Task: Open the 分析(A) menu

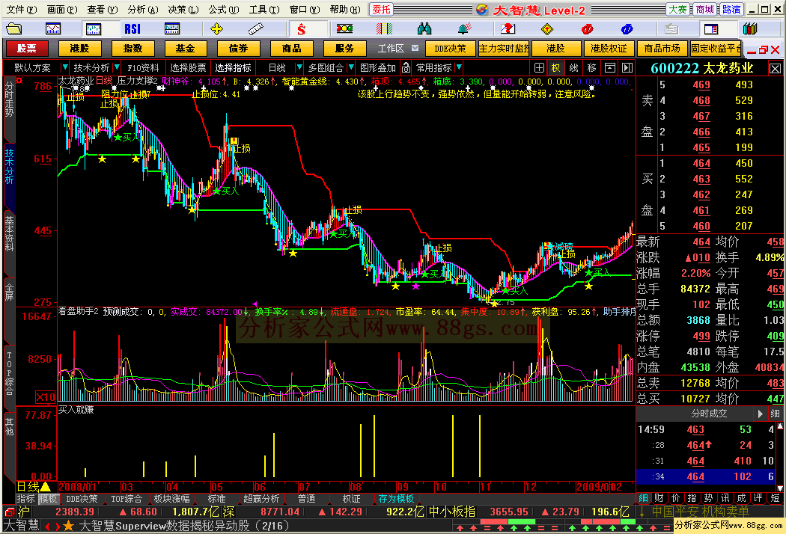Action: (142, 9)
